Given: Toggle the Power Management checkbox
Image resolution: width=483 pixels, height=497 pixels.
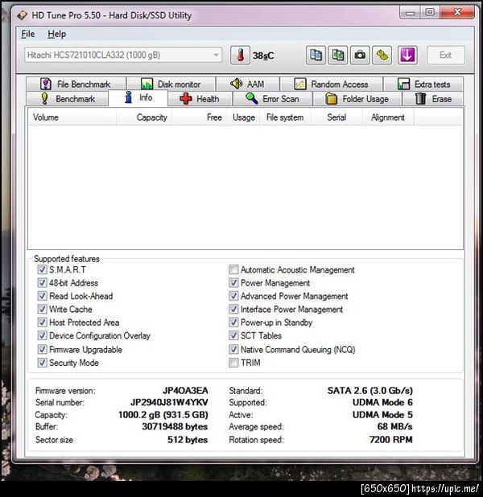Looking at the screenshot, I should coord(233,283).
